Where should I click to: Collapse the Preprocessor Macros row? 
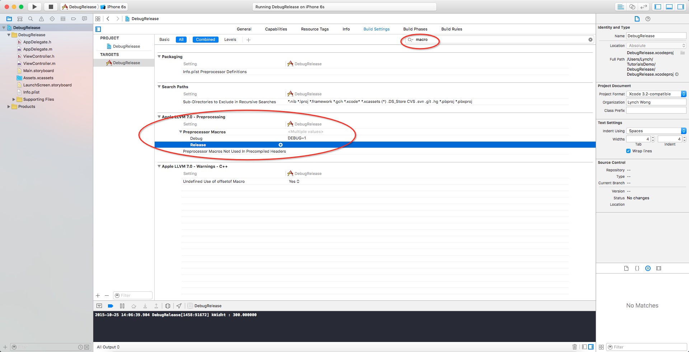(x=181, y=132)
